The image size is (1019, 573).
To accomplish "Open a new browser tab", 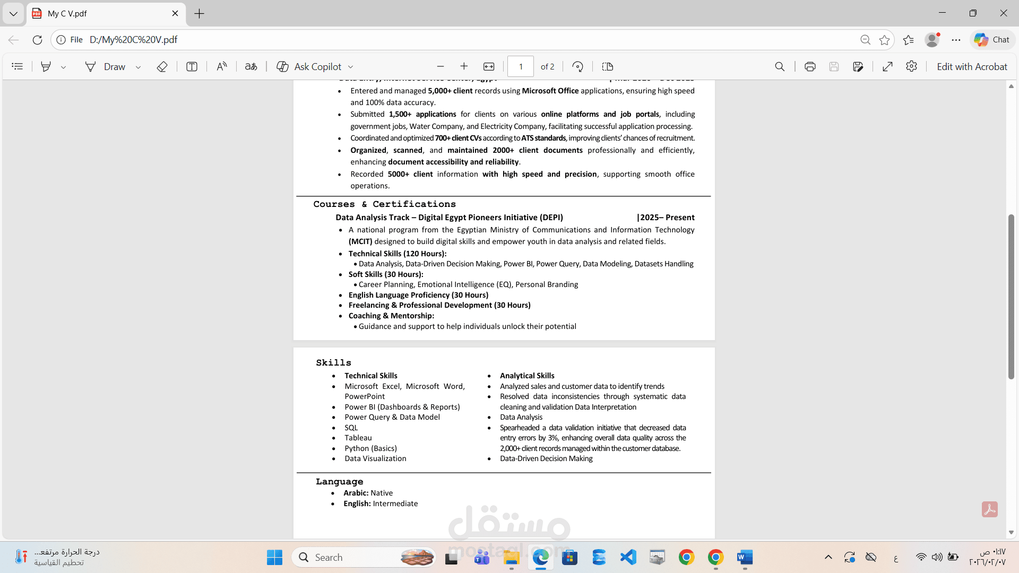I will click(199, 13).
